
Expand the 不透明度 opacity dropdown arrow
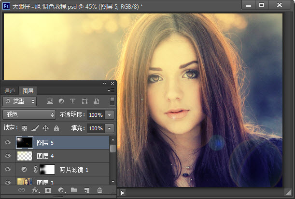[110, 115]
